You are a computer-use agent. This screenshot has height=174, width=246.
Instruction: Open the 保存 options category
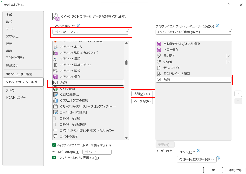click(x=9, y=43)
